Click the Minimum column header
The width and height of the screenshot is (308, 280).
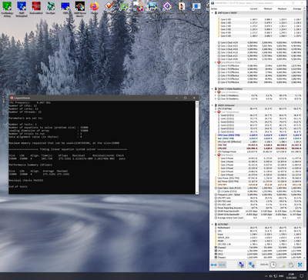pos(269,8)
